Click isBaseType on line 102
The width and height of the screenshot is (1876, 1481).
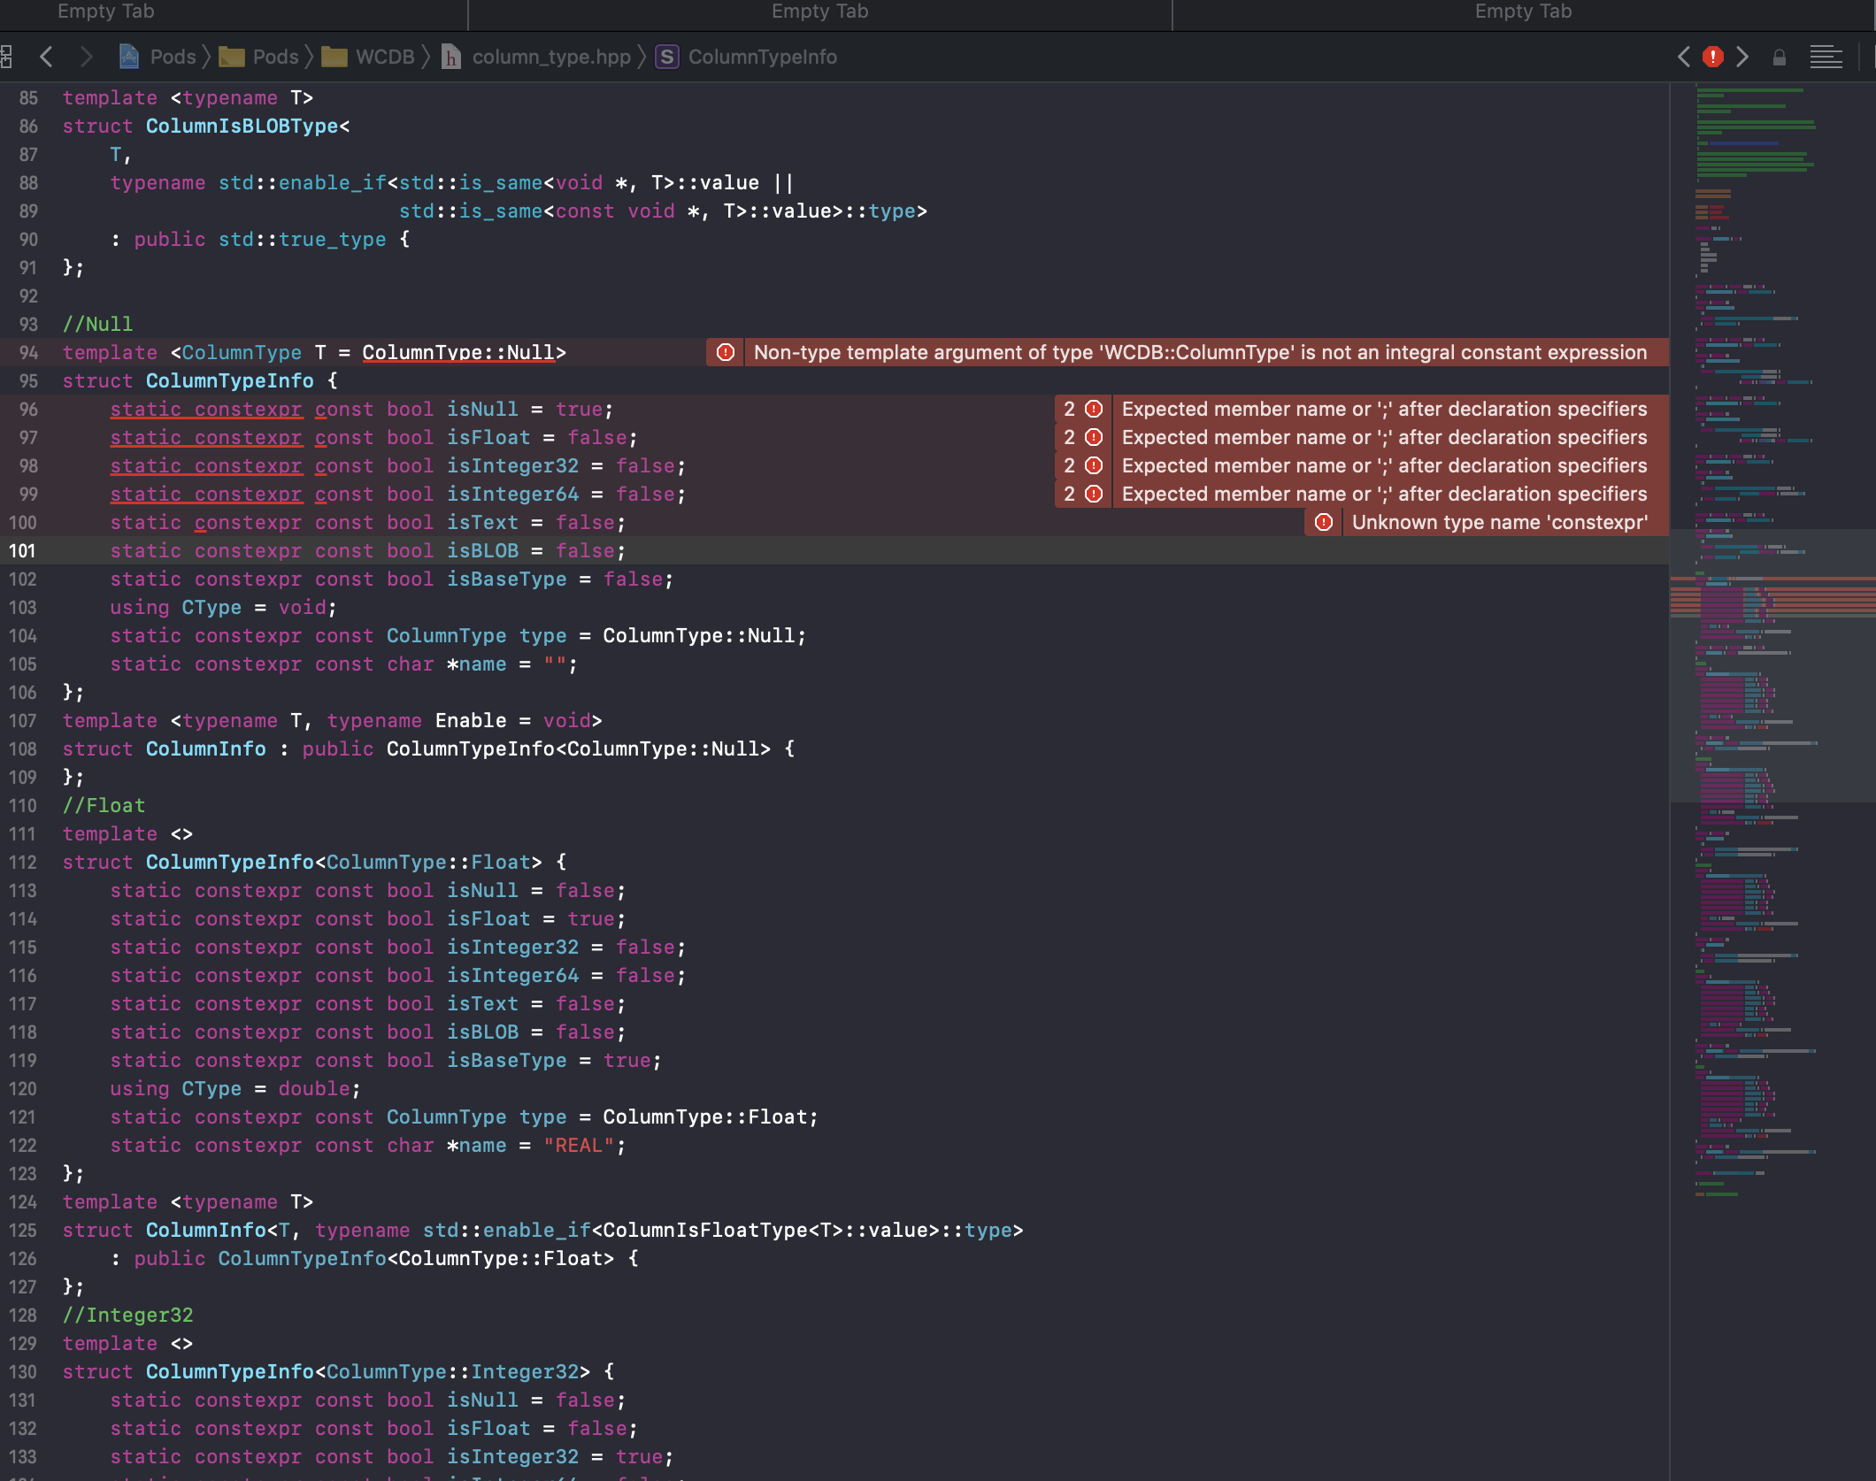[x=506, y=579]
